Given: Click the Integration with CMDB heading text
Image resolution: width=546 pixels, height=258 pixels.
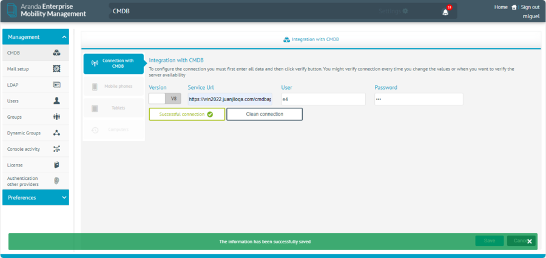Looking at the screenshot, I should [176, 60].
